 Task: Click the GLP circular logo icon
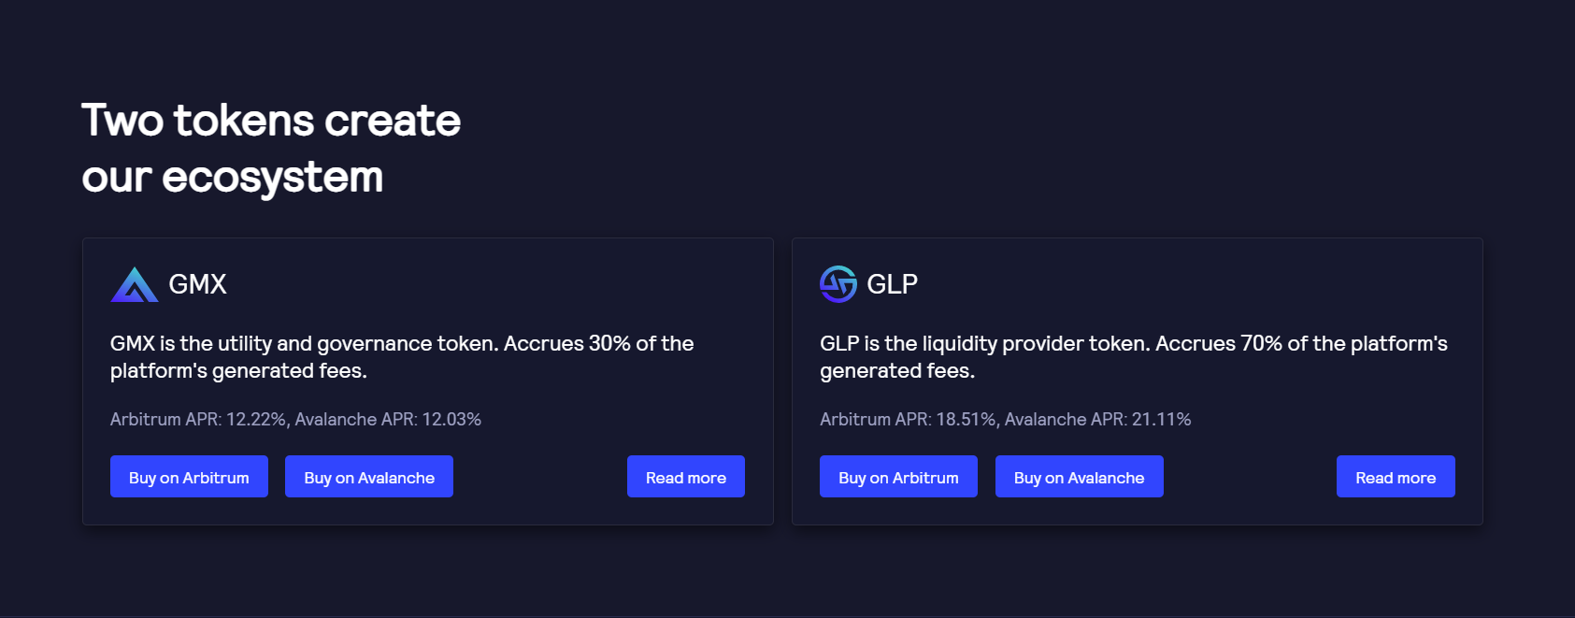(x=838, y=284)
